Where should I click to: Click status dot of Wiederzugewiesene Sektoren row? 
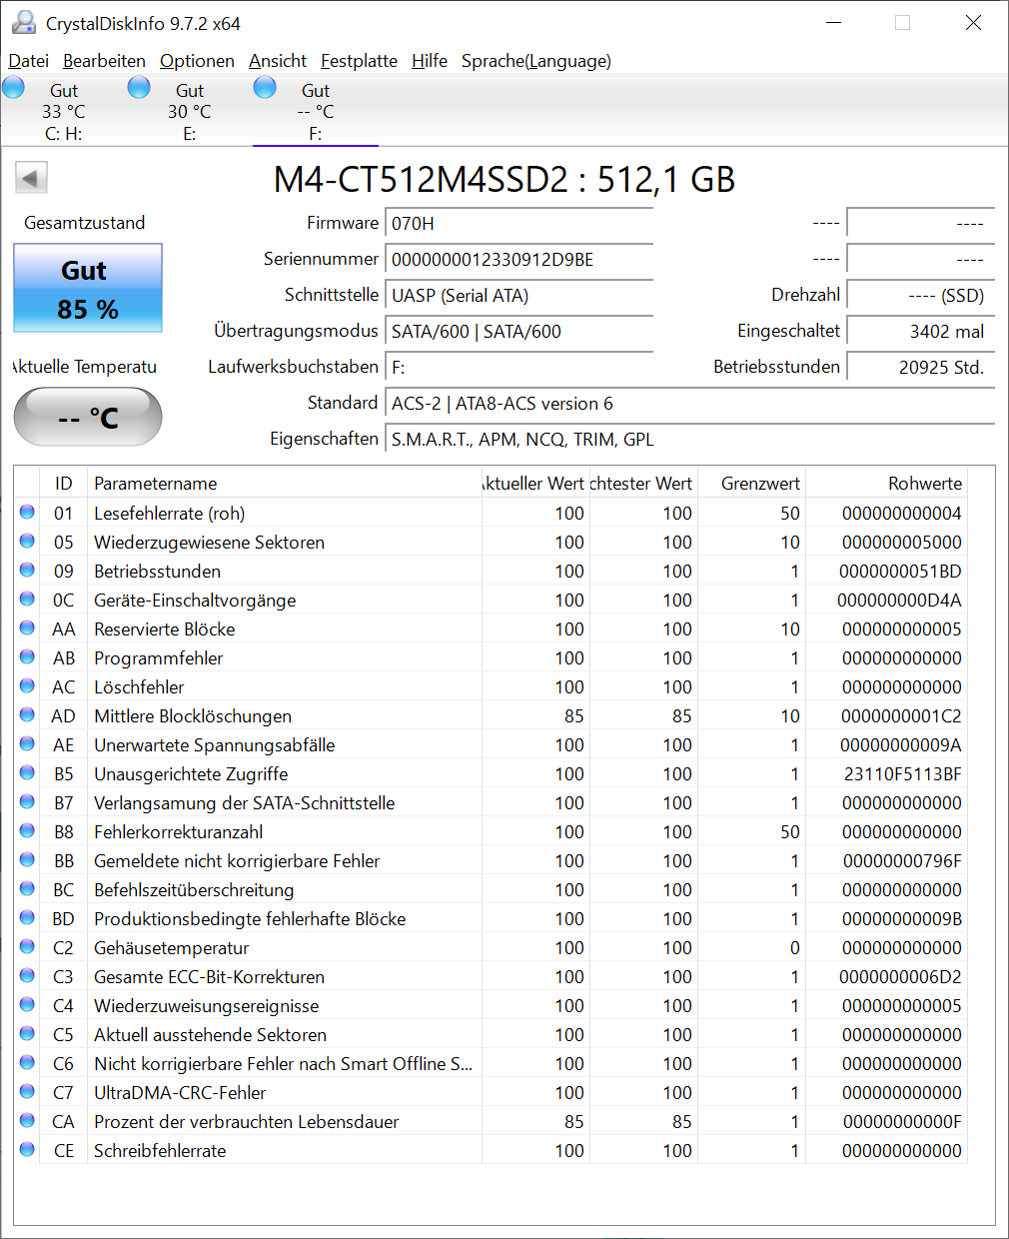click(x=27, y=542)
